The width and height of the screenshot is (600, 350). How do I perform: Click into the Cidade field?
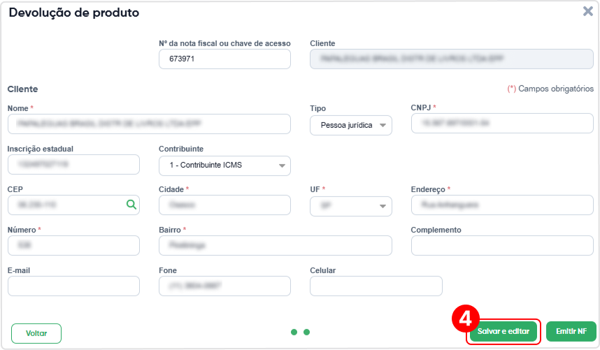pyautogui.click(x=224, y=205)
